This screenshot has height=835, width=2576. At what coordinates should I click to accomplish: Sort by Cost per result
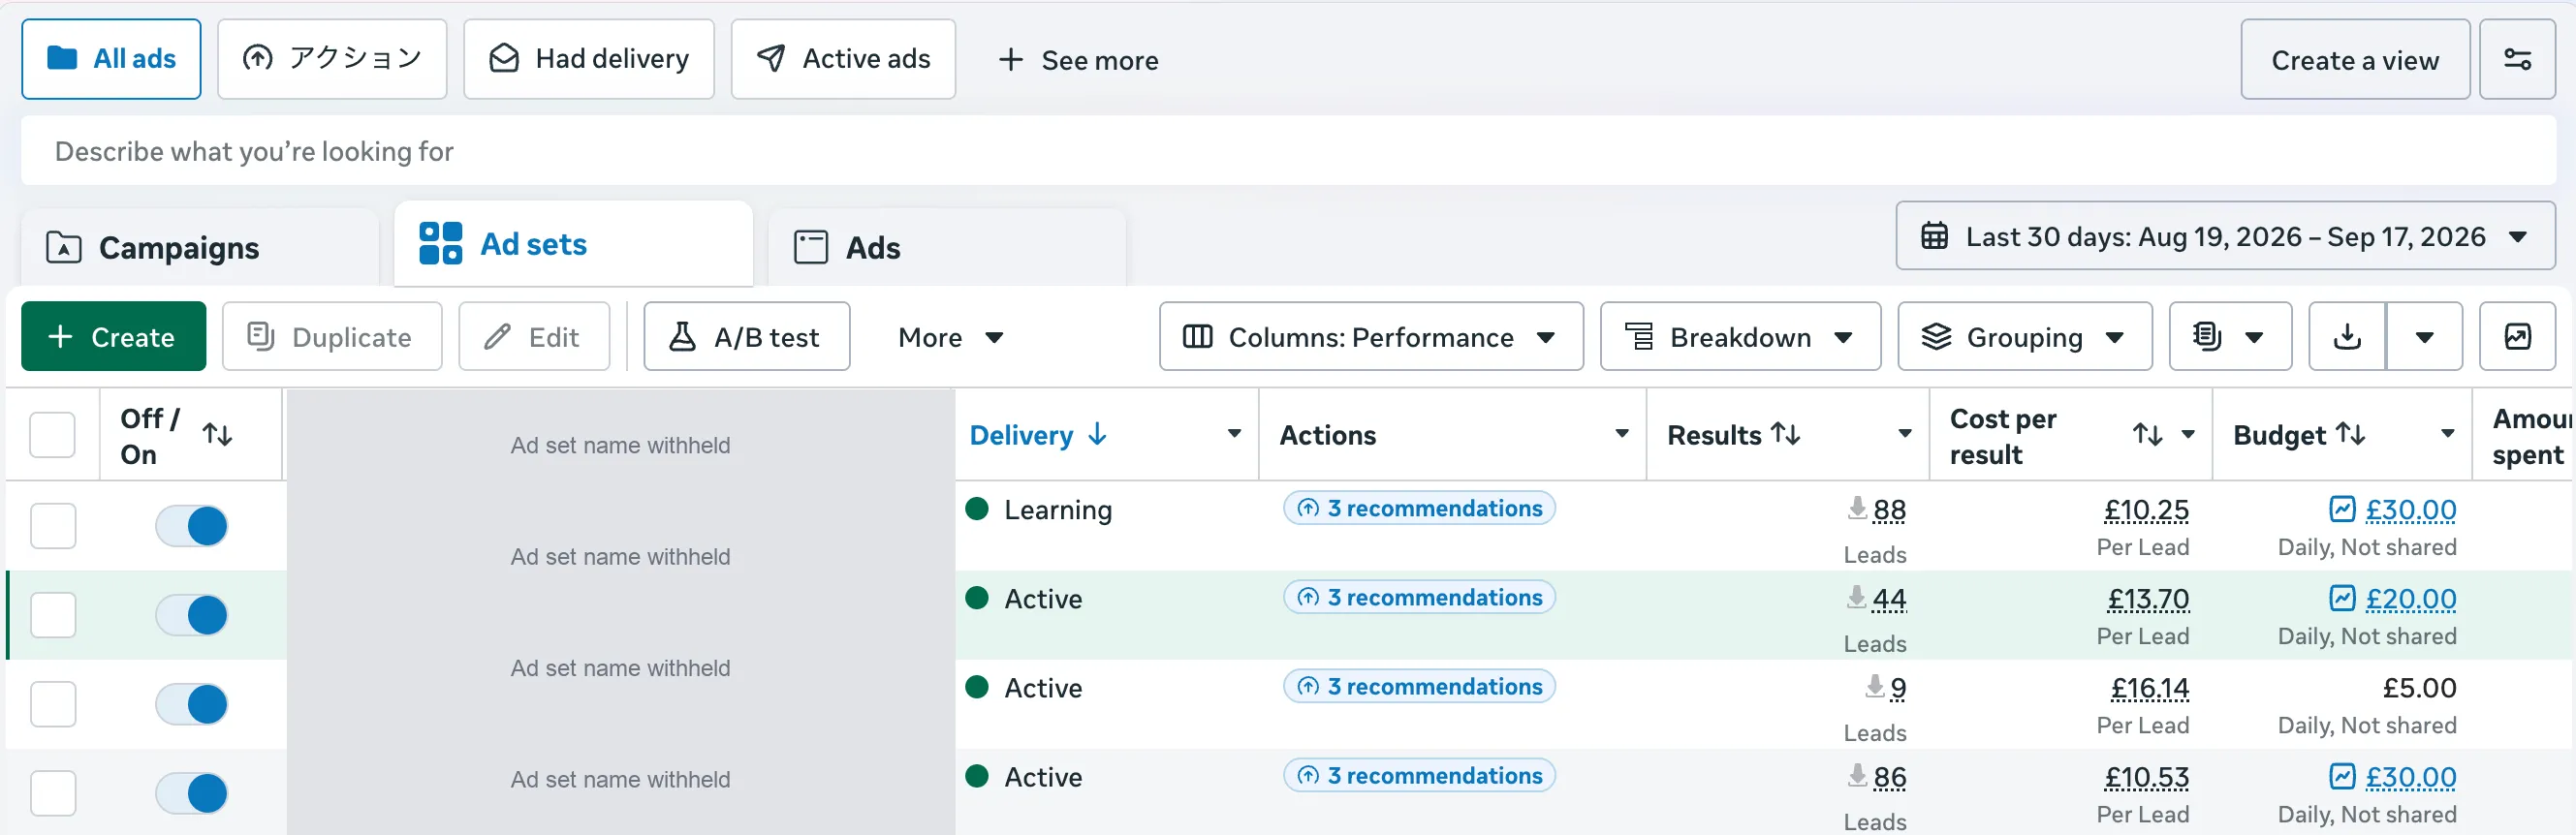[2147, 434]
